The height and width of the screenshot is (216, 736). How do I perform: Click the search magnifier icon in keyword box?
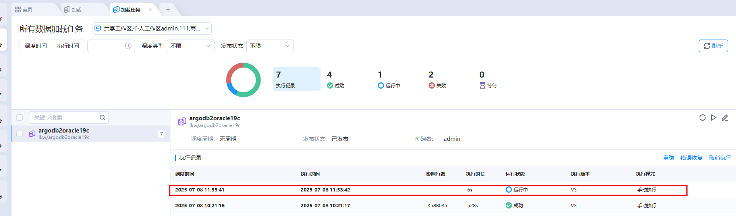[x=102, y=117]
